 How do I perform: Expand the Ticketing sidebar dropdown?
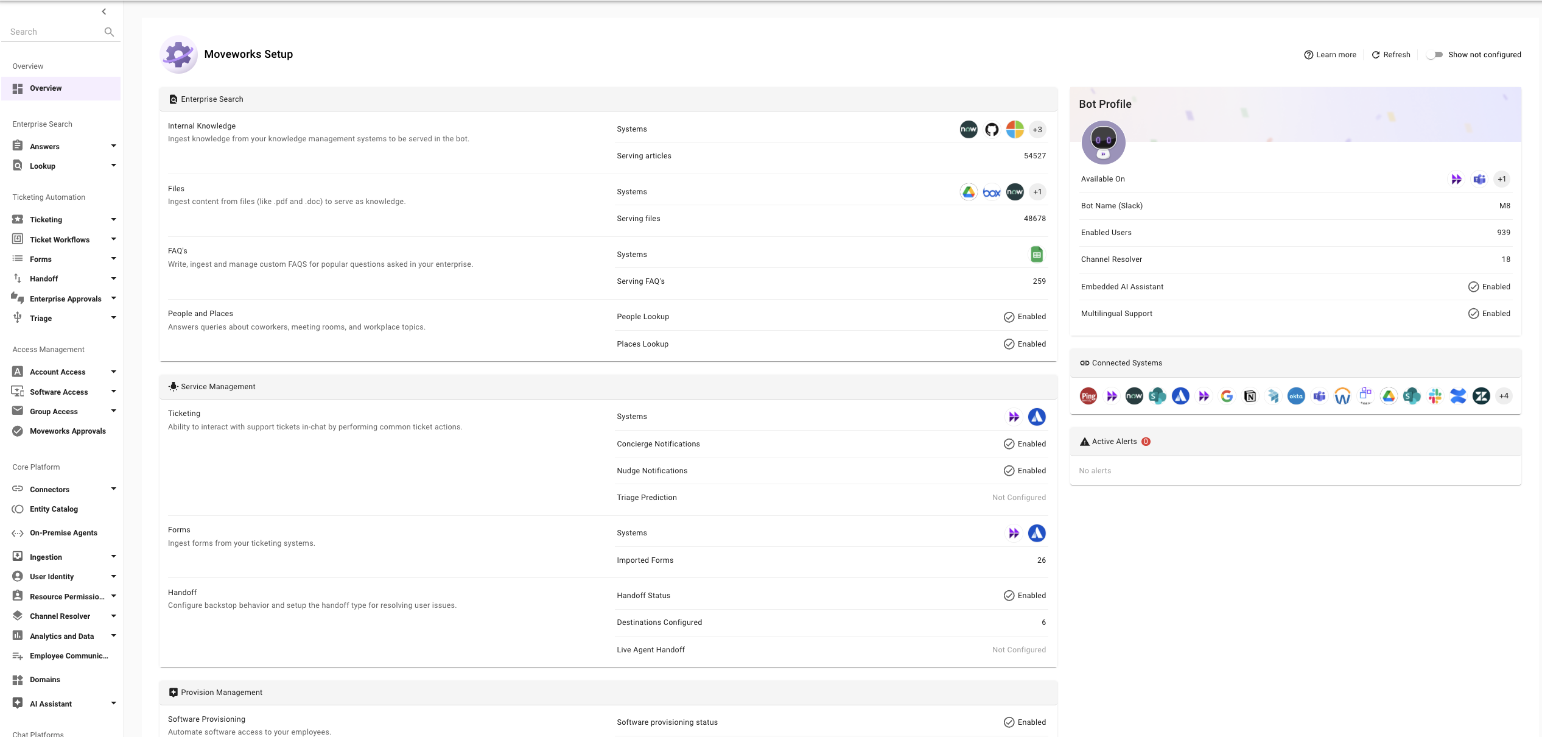click(x=113, y=219)
